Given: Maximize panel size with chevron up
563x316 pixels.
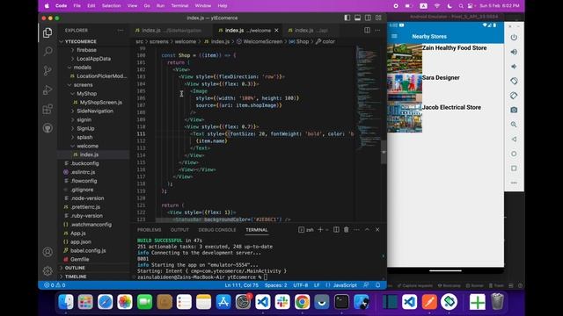Looking at the screenshot, I should pos(367,230).
